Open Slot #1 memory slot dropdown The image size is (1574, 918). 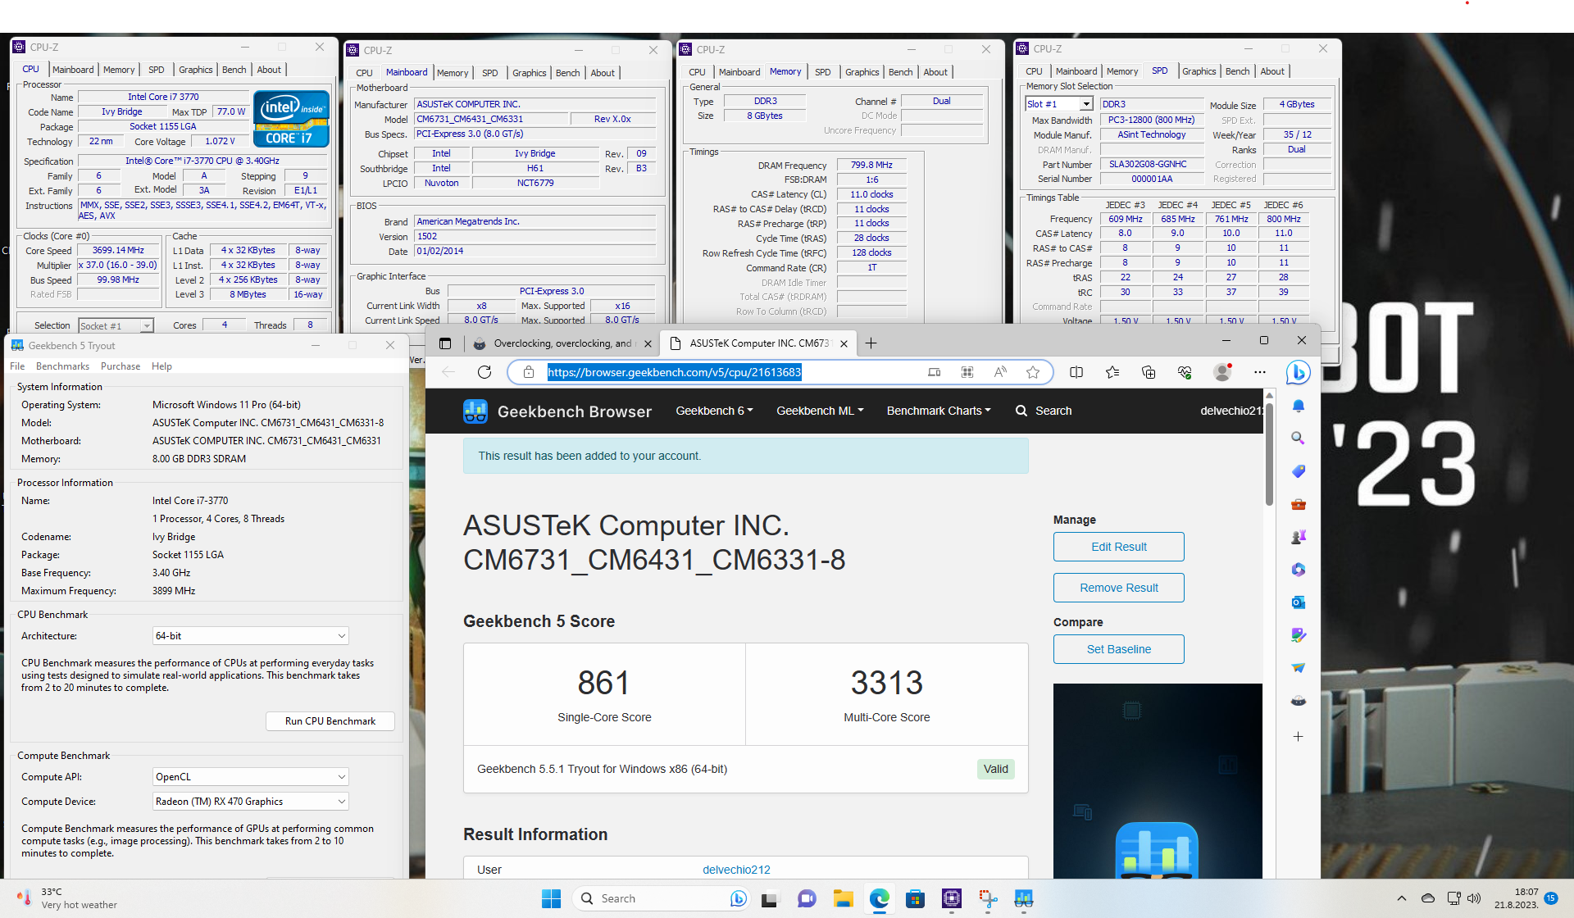pyautogui.click(x=1059, y=104)
